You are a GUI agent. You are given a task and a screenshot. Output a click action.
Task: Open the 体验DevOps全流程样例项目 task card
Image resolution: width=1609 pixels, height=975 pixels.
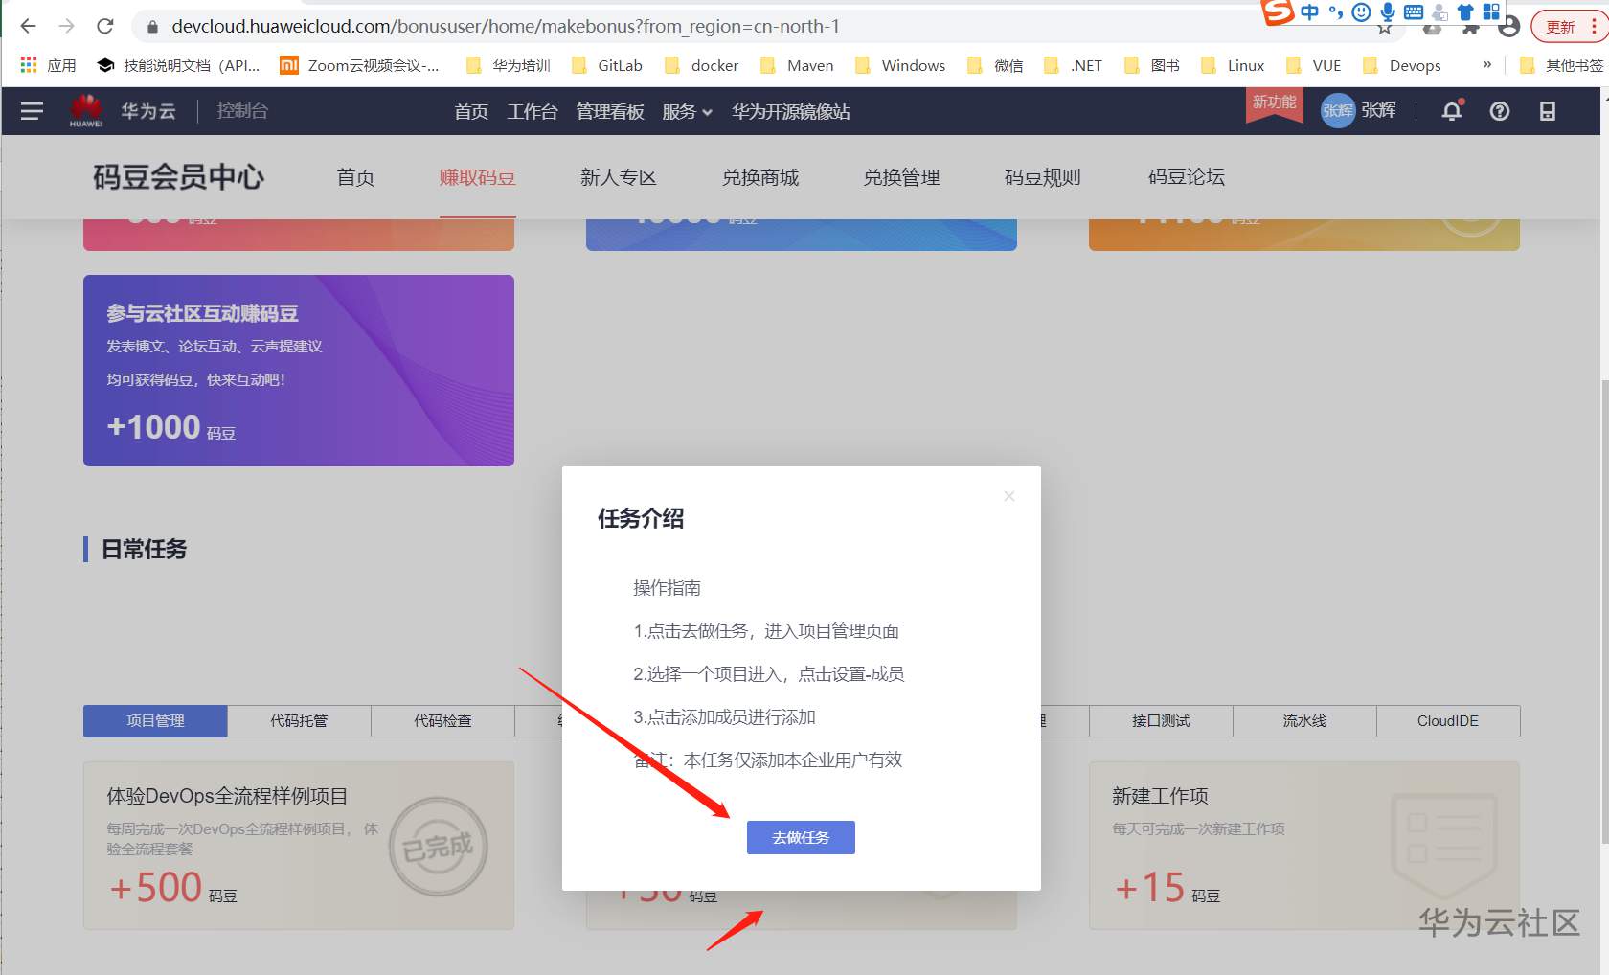point(299,846)
